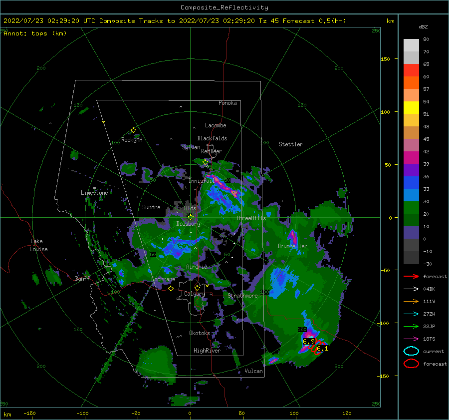
Task: Select the yellow swatch between 54 and 51
Action: [411, 107]
